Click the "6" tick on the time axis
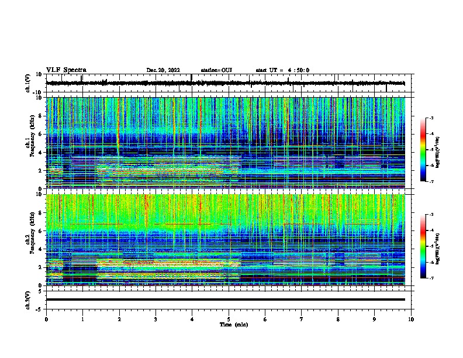 click(x=265, y=319)
